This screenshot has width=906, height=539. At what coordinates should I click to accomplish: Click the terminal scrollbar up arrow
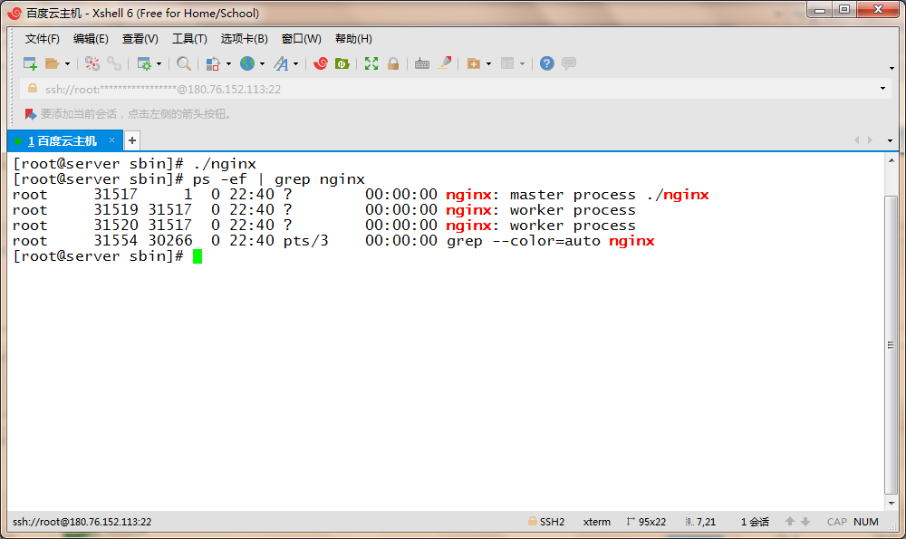pos(892,160)
